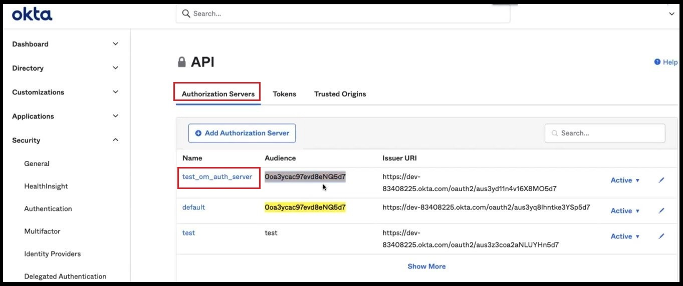
Task: Switch to the Tokens tab
Action: 284,94
